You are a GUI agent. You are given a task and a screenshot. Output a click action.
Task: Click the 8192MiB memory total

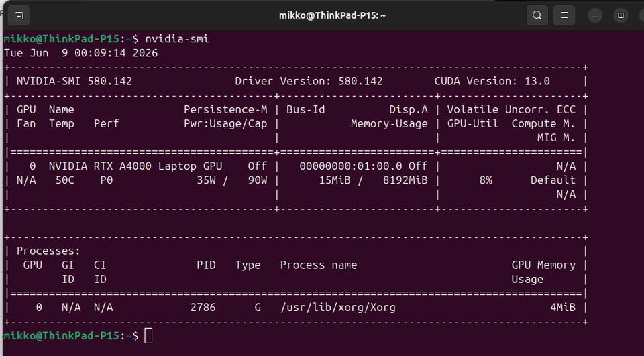(x=405, y=180)
